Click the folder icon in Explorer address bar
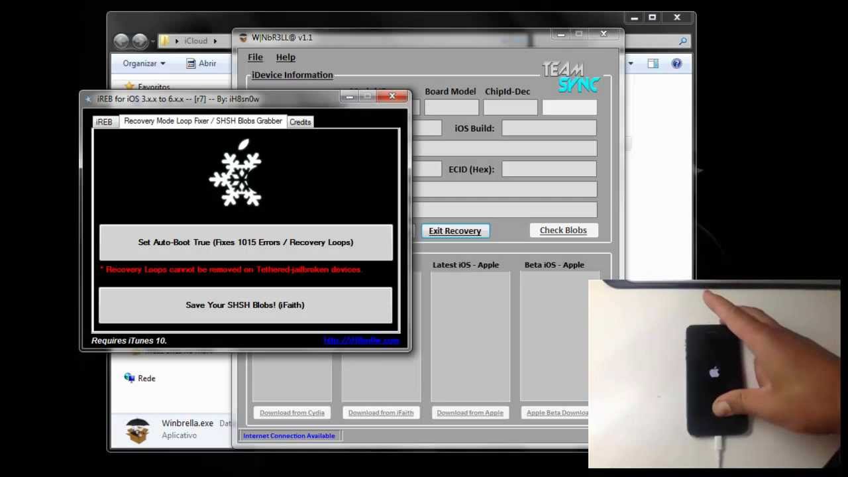 click(x=165, y=41)
